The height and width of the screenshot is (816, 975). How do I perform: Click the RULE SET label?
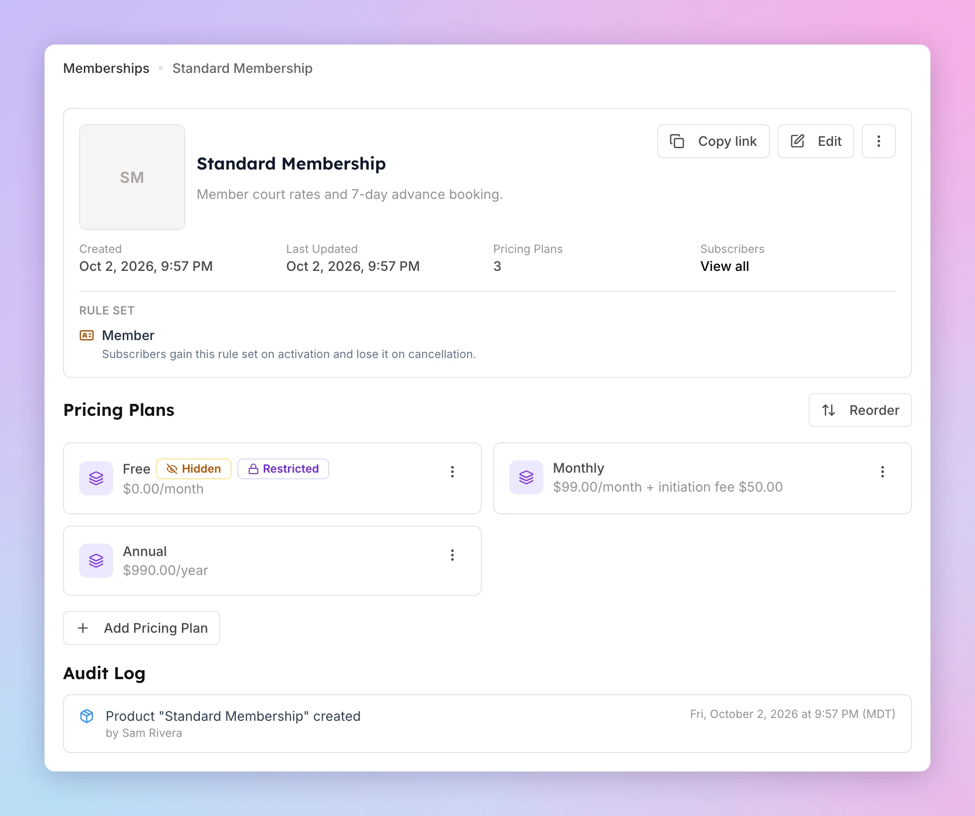[x=107, y=311]
